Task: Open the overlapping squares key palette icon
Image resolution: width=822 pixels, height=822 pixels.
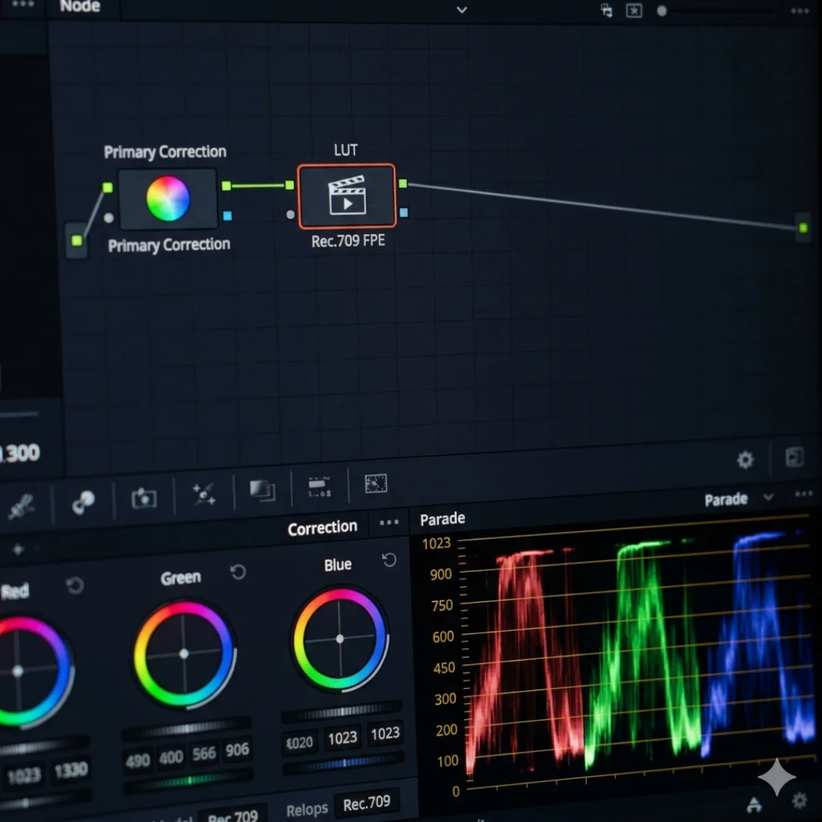Action: coord(263,490)
